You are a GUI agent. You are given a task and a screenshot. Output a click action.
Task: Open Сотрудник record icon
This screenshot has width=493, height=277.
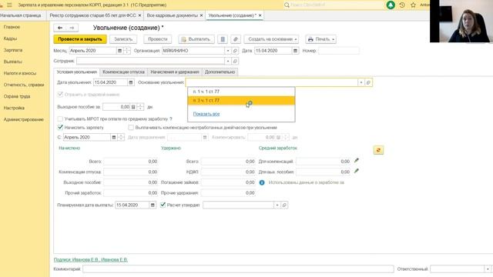point(235,61)
